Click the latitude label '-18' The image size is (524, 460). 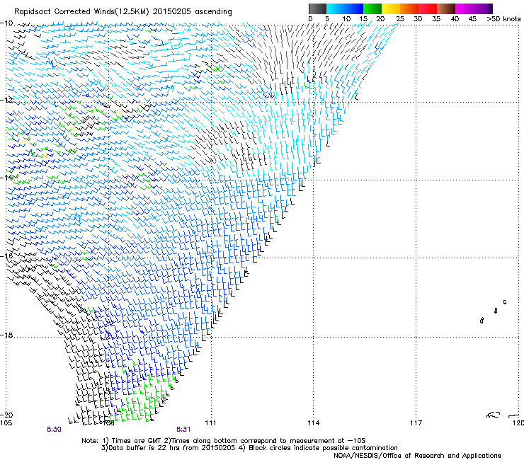(6, 335)
